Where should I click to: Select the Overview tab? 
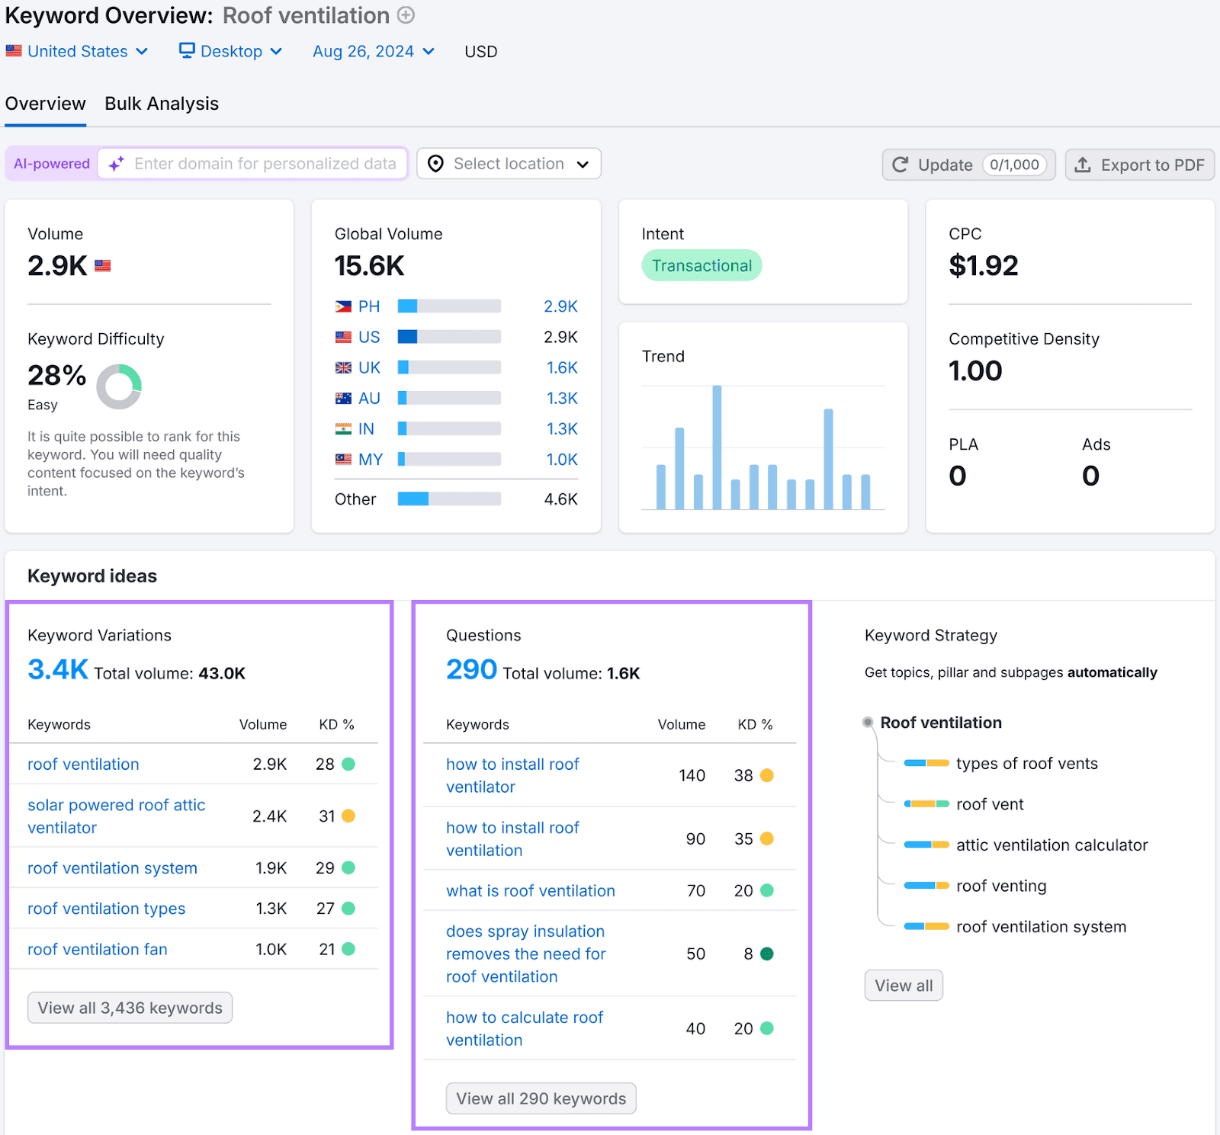(x=46, y=104)
